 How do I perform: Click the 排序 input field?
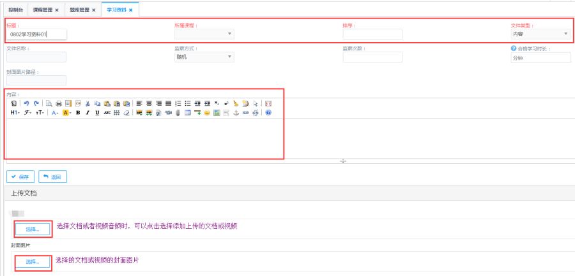click(372, 34)
